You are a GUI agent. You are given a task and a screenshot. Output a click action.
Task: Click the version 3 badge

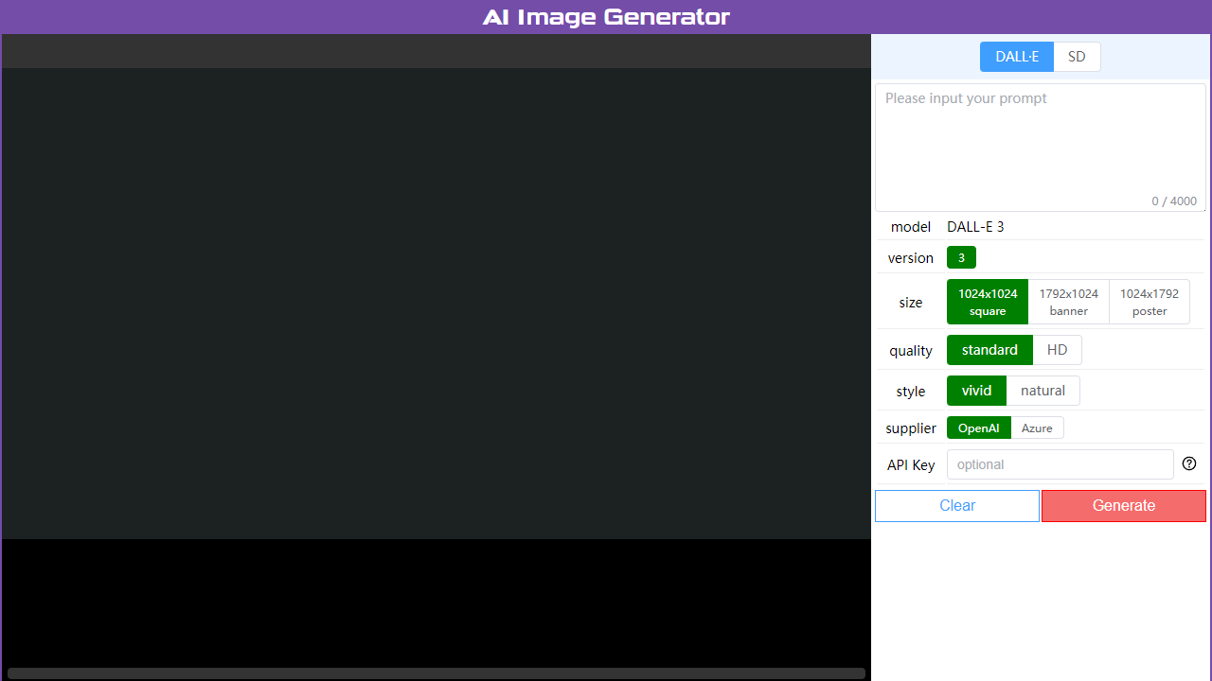pyautogui.click(x=961, y=256)
